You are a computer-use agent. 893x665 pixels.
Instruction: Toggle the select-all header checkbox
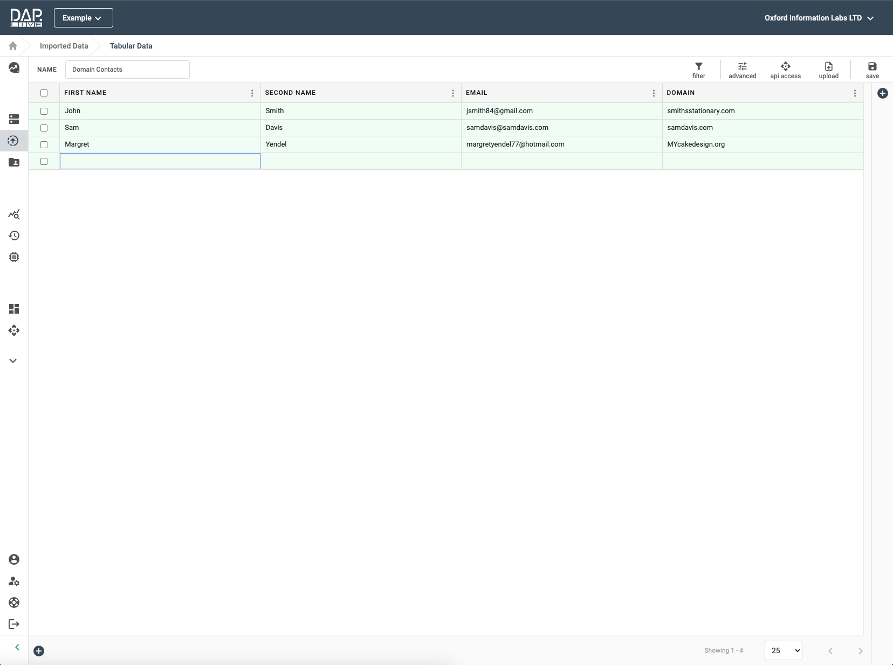click(x=44, y=93)
